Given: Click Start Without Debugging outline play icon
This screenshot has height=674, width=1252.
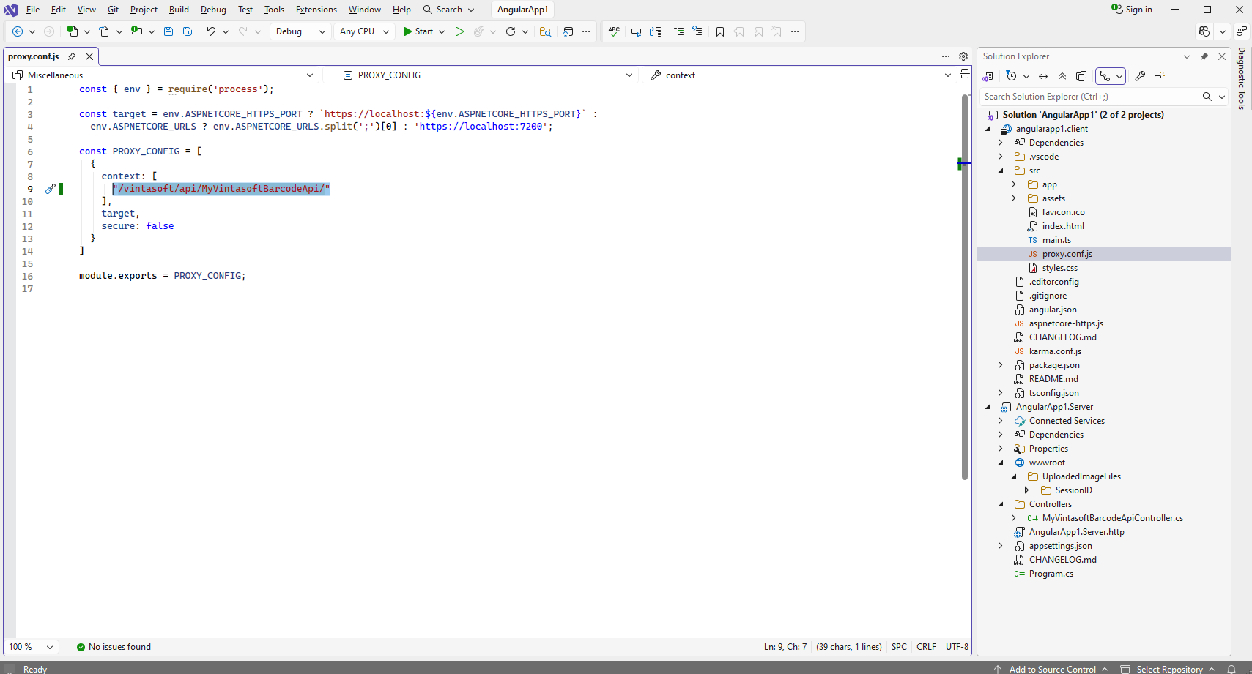Looking at the screenshot, I should pyautogui.click(x=459, y=31).
